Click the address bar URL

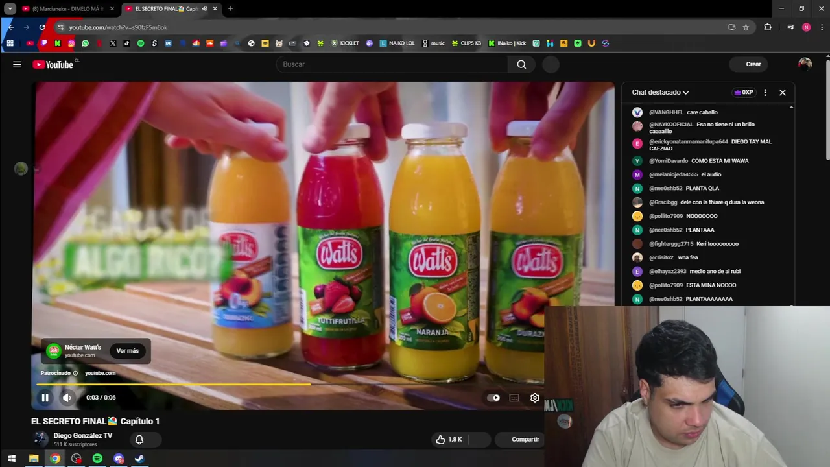(x=118, y=27)
